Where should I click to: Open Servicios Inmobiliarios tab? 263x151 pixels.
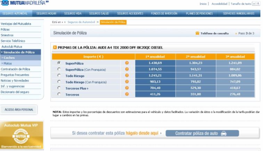239,14
